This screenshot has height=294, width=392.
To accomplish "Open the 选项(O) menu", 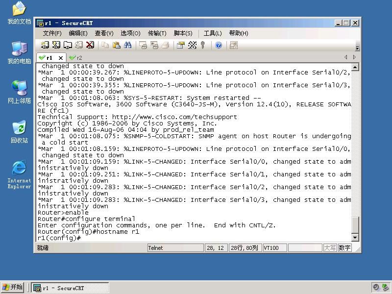I will click(130, 33).
